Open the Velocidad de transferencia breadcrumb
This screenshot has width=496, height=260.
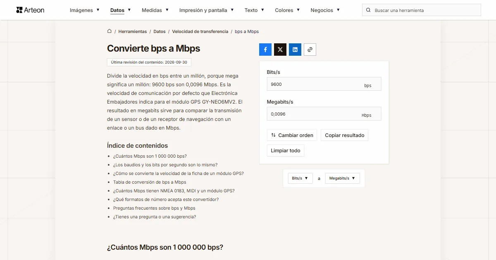200,31
